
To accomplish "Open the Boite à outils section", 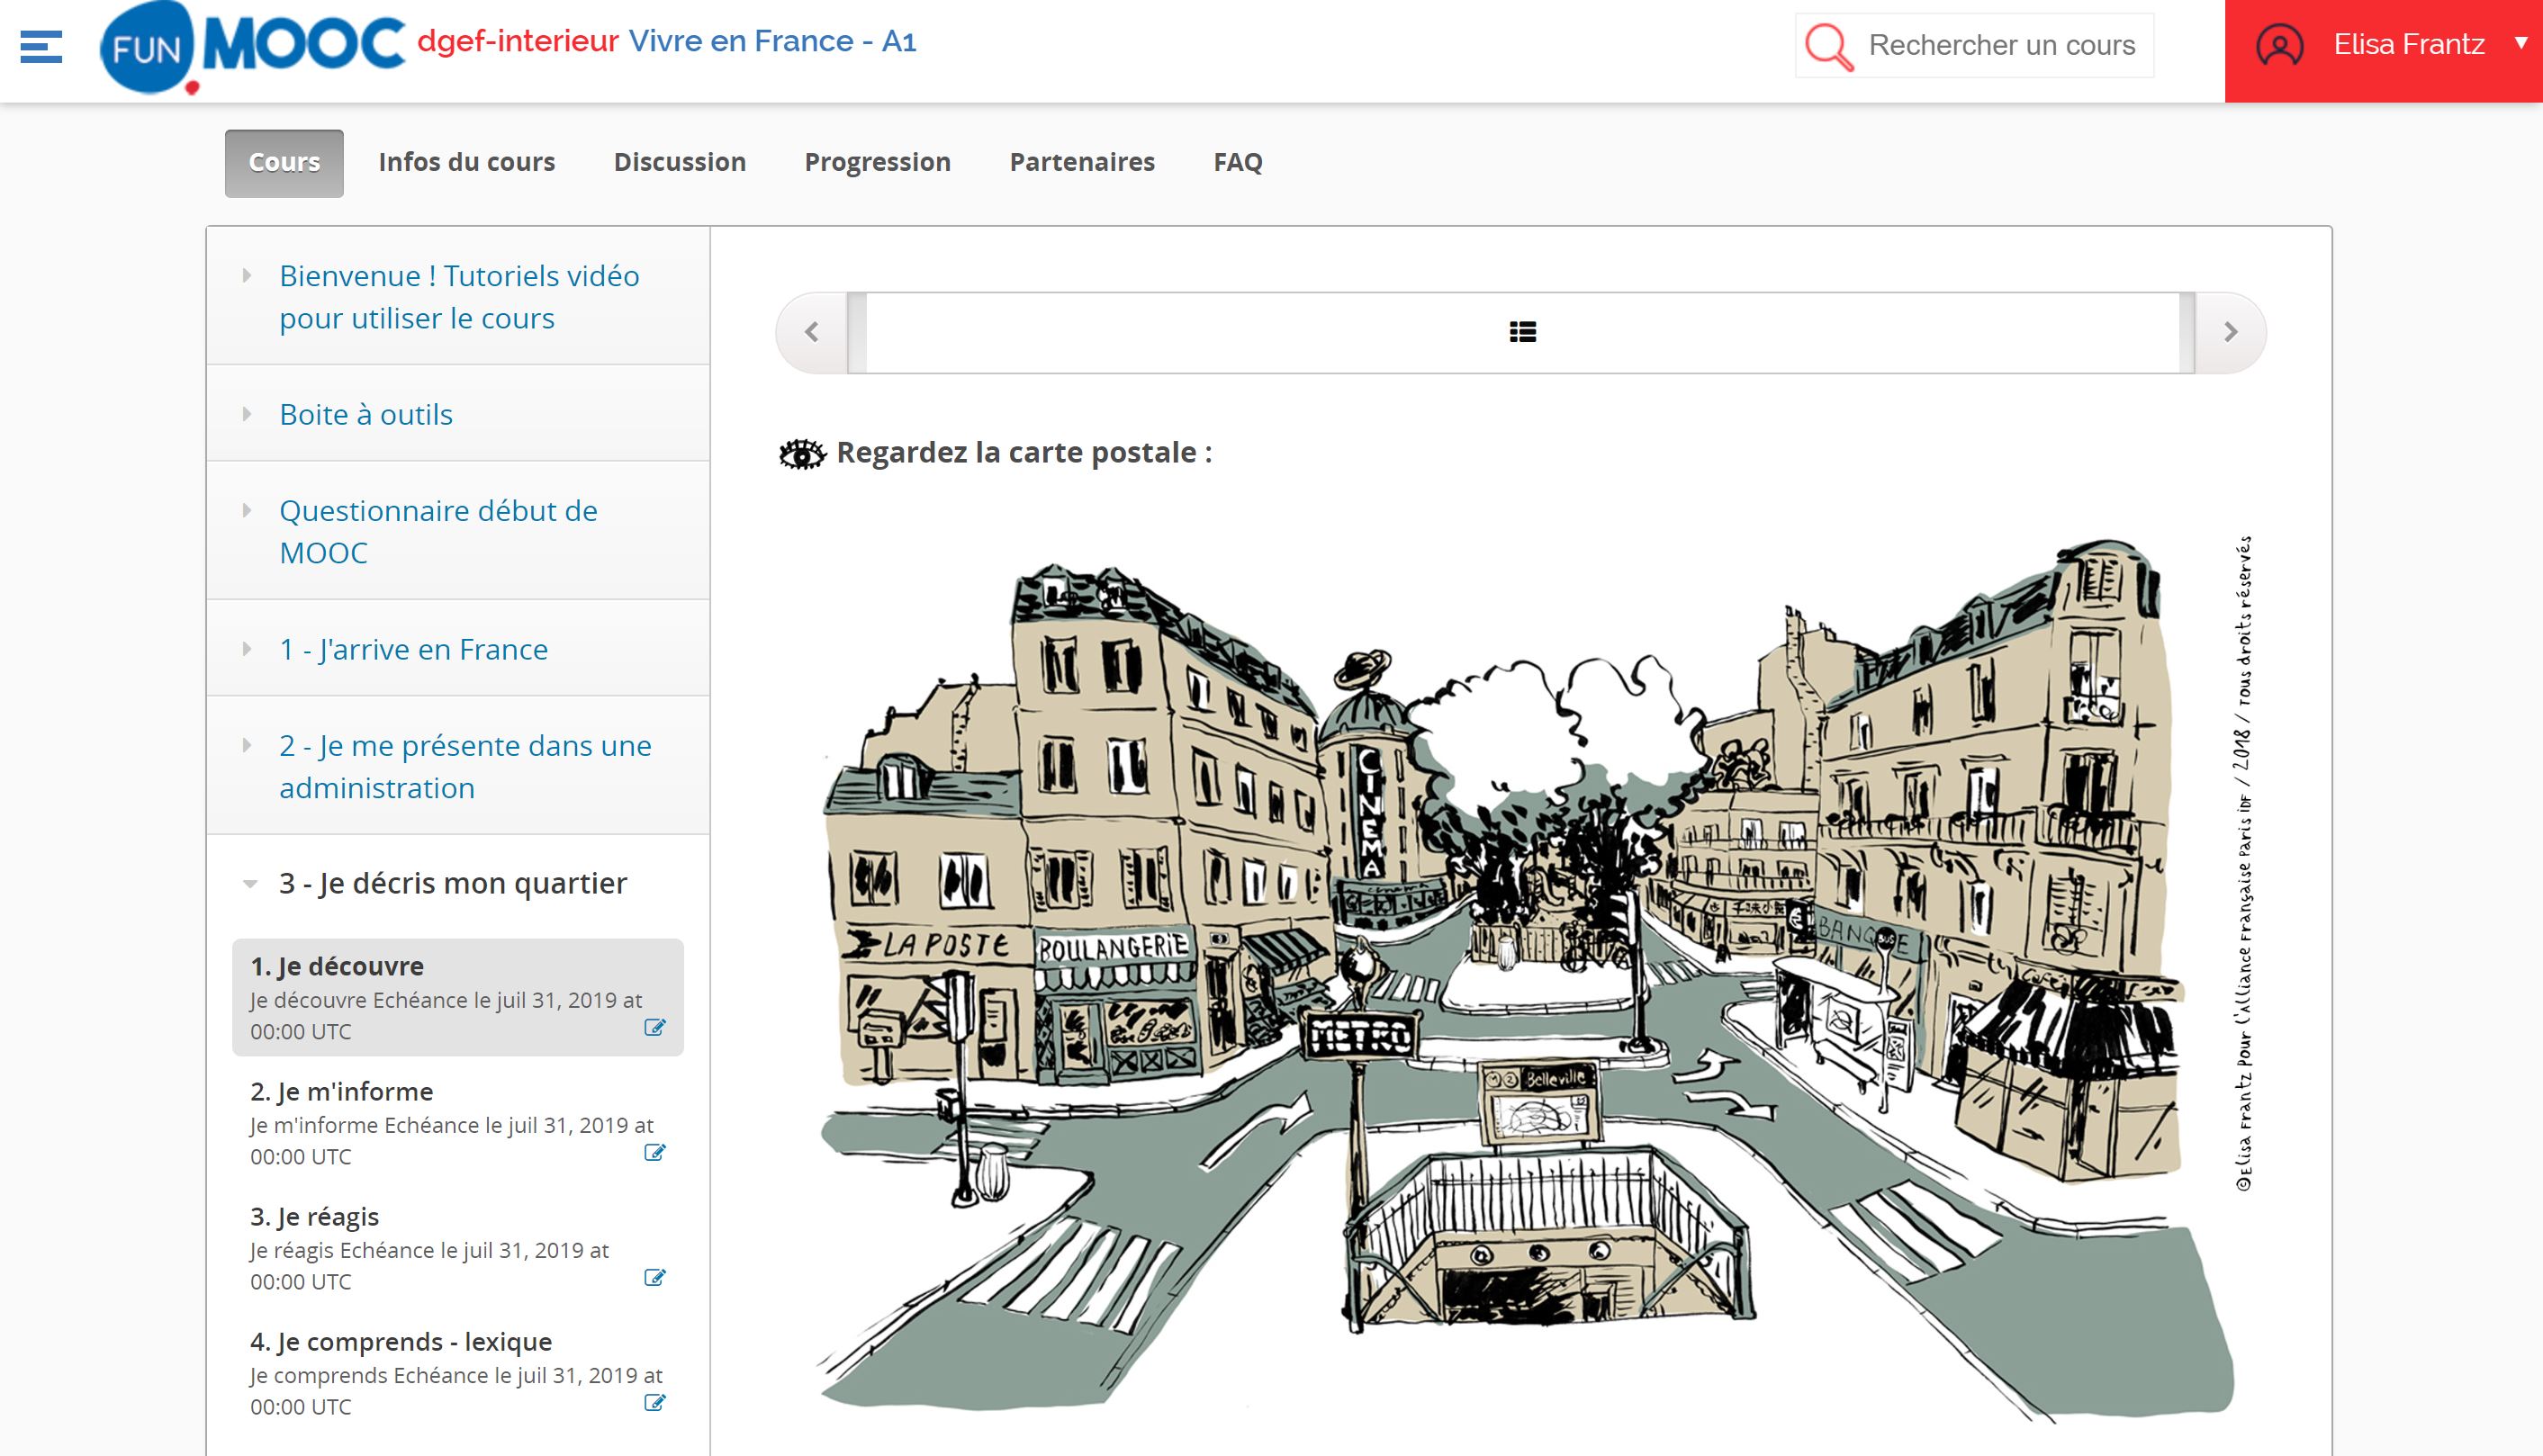I will (x=366, y=414).
